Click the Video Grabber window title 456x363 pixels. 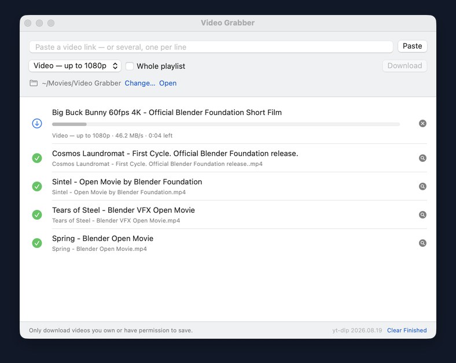pyautogui.click(x=227, y=23)
